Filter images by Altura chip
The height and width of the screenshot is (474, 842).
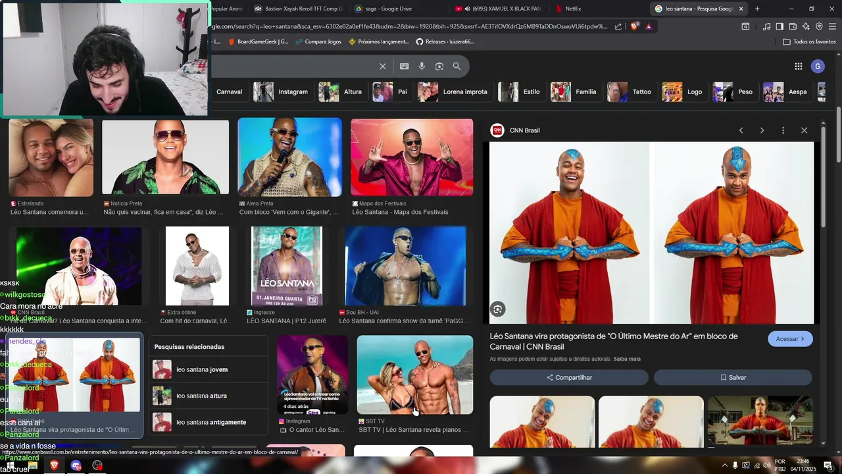pos(341,92)
